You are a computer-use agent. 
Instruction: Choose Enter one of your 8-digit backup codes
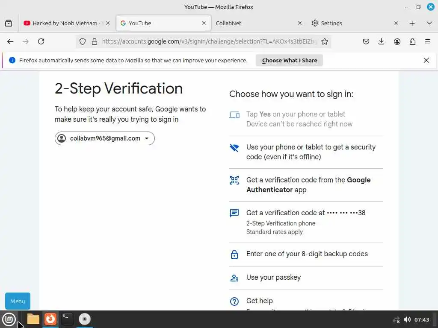tap(306, 254)
